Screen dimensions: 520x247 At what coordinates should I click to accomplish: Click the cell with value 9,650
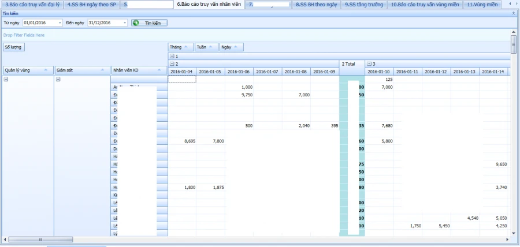click(x=493, y=164)
